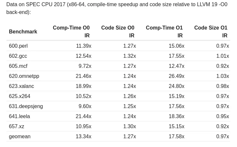Select the 623.xalanc row label
Screen dimensions: 237x147
21,86
